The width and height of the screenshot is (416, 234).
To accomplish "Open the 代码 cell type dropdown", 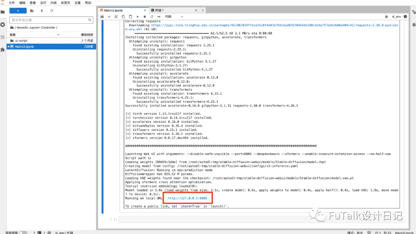I will [x=174, y=17].
